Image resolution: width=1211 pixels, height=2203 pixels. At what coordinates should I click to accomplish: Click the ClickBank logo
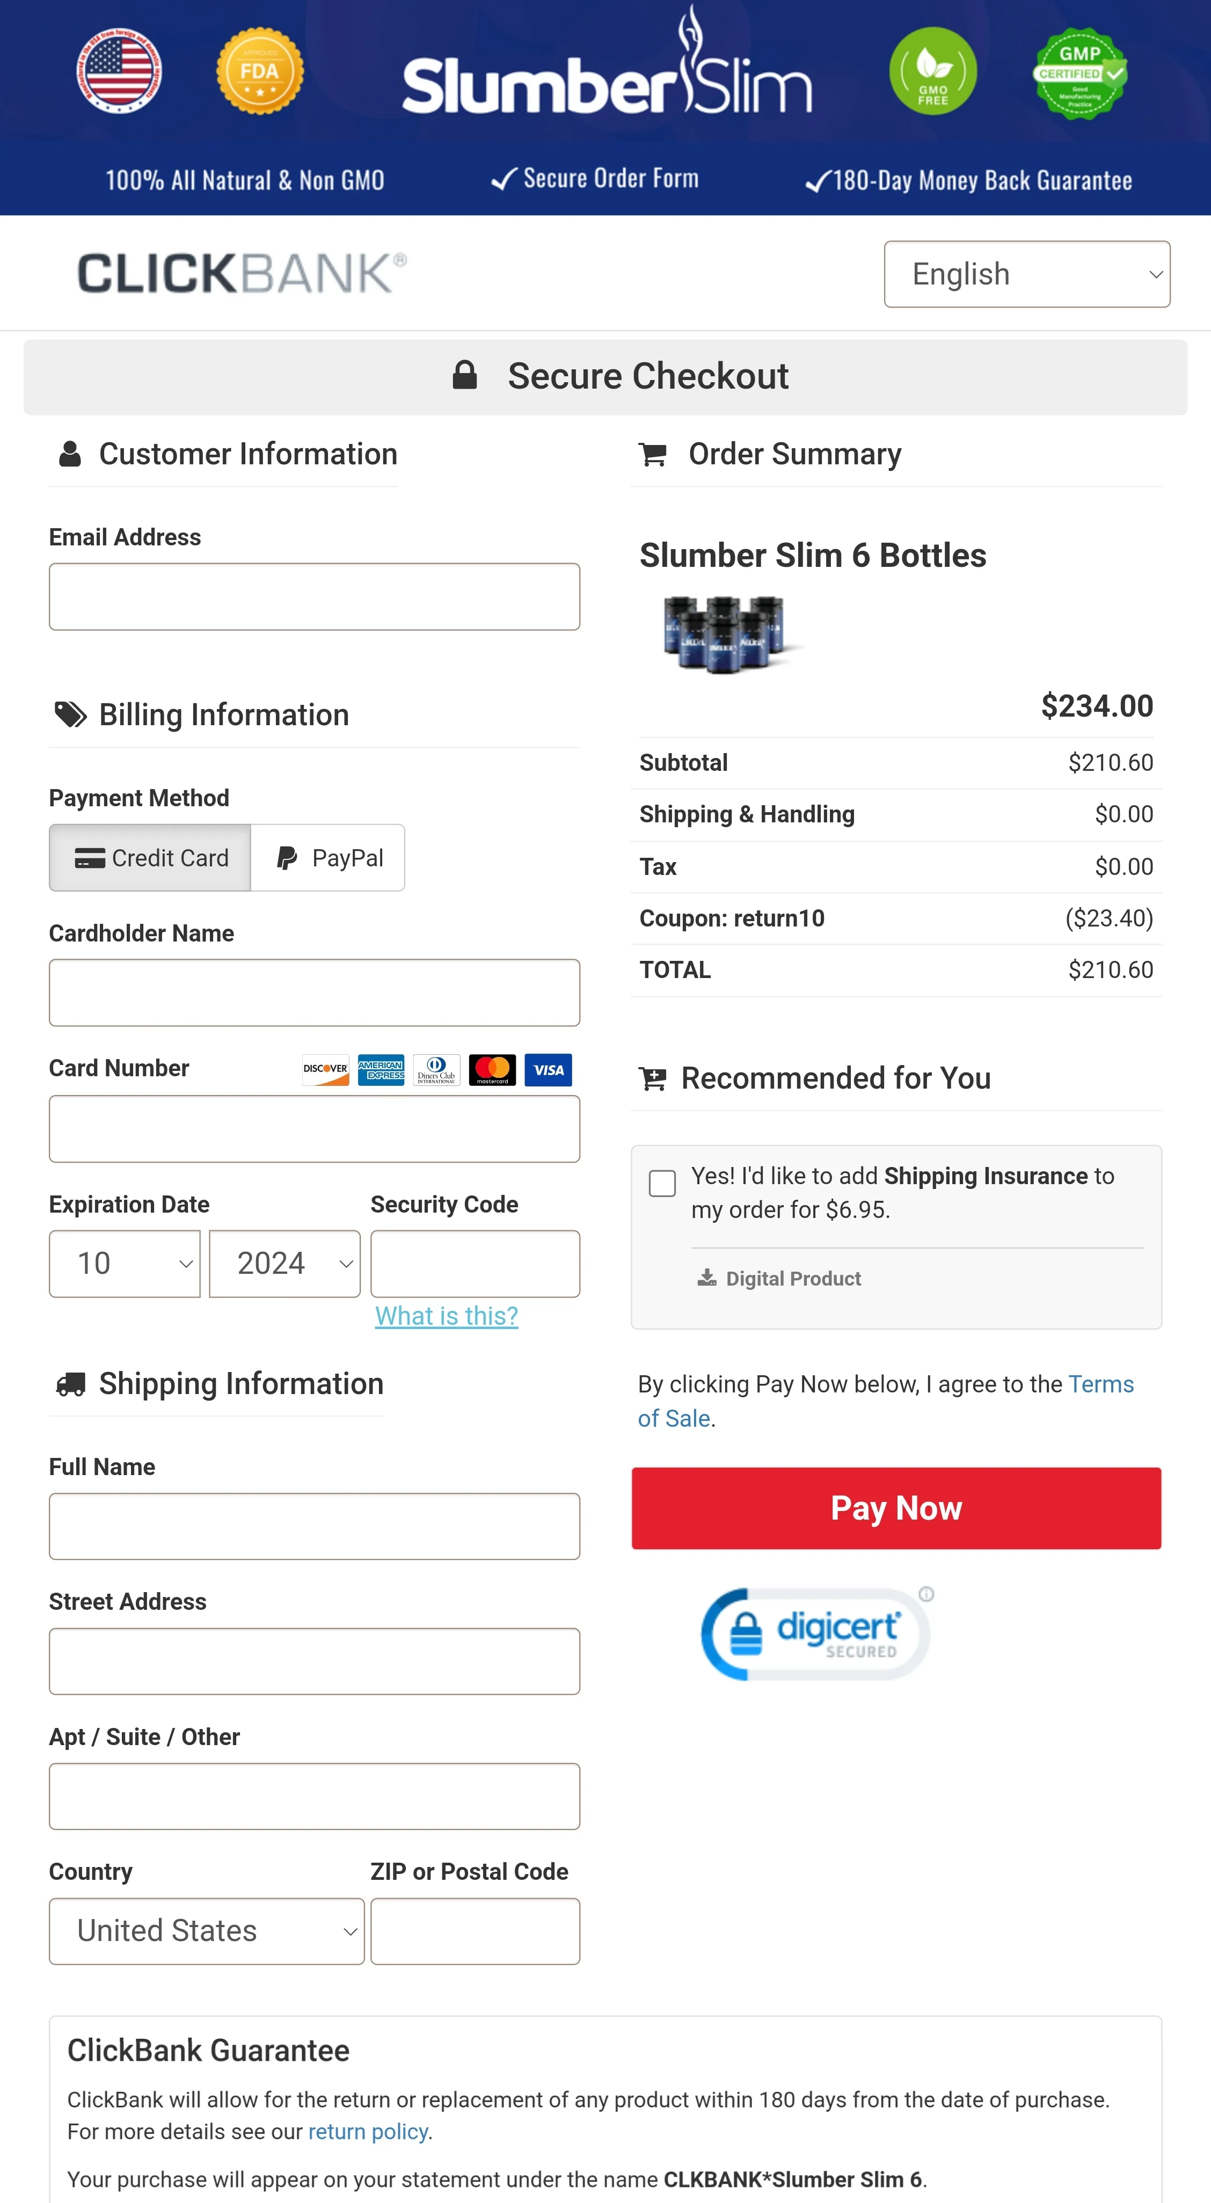pyautogui.click(x=242, y=274)
